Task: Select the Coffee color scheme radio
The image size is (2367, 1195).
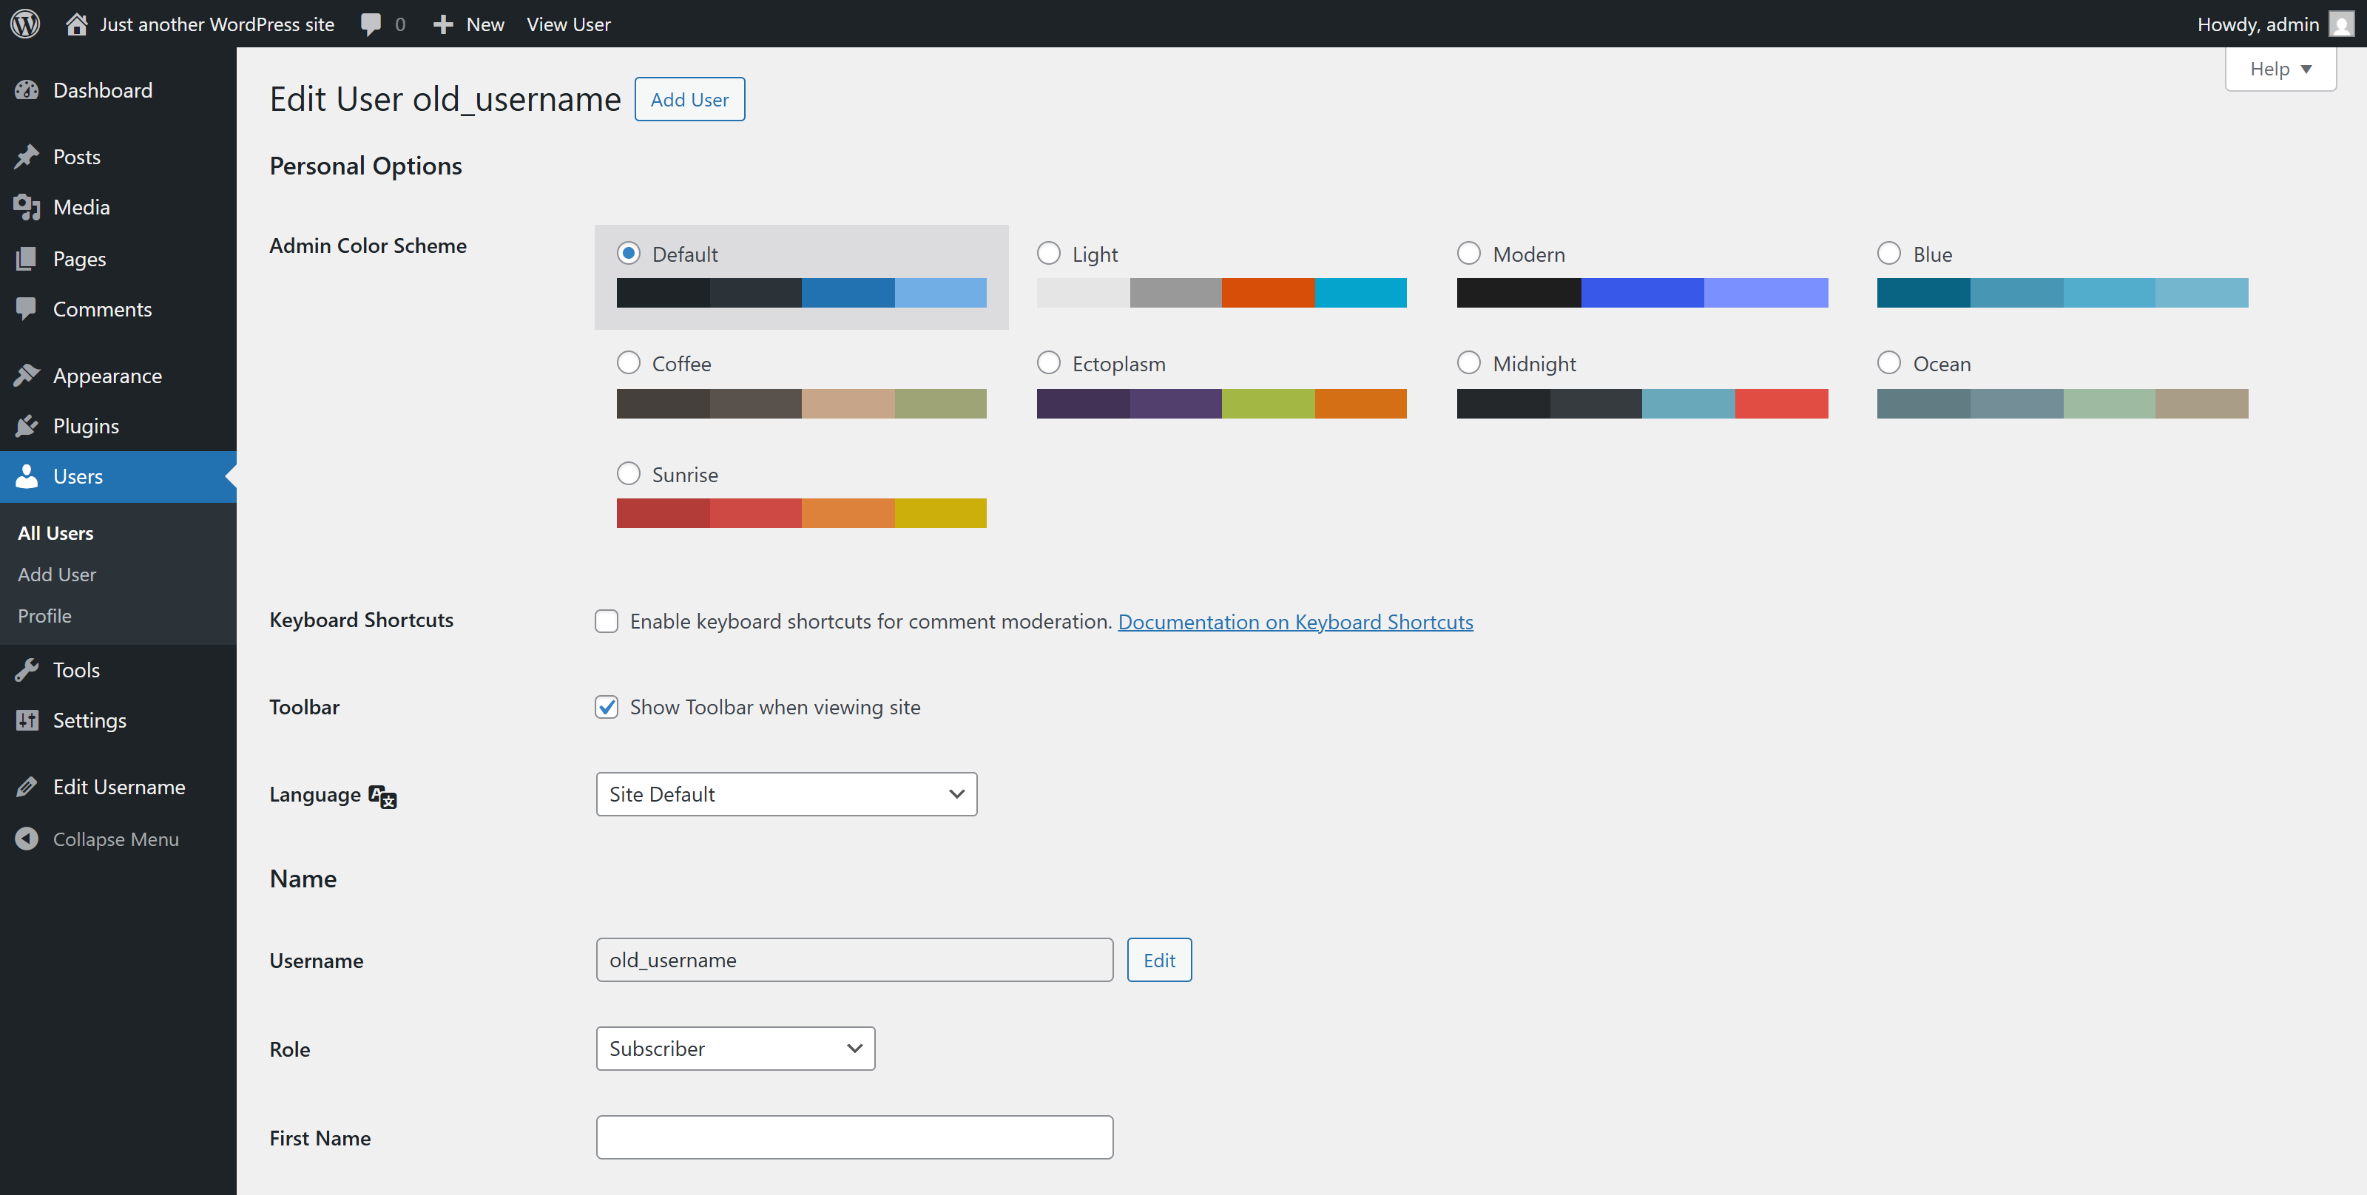Action: [629, 363]
